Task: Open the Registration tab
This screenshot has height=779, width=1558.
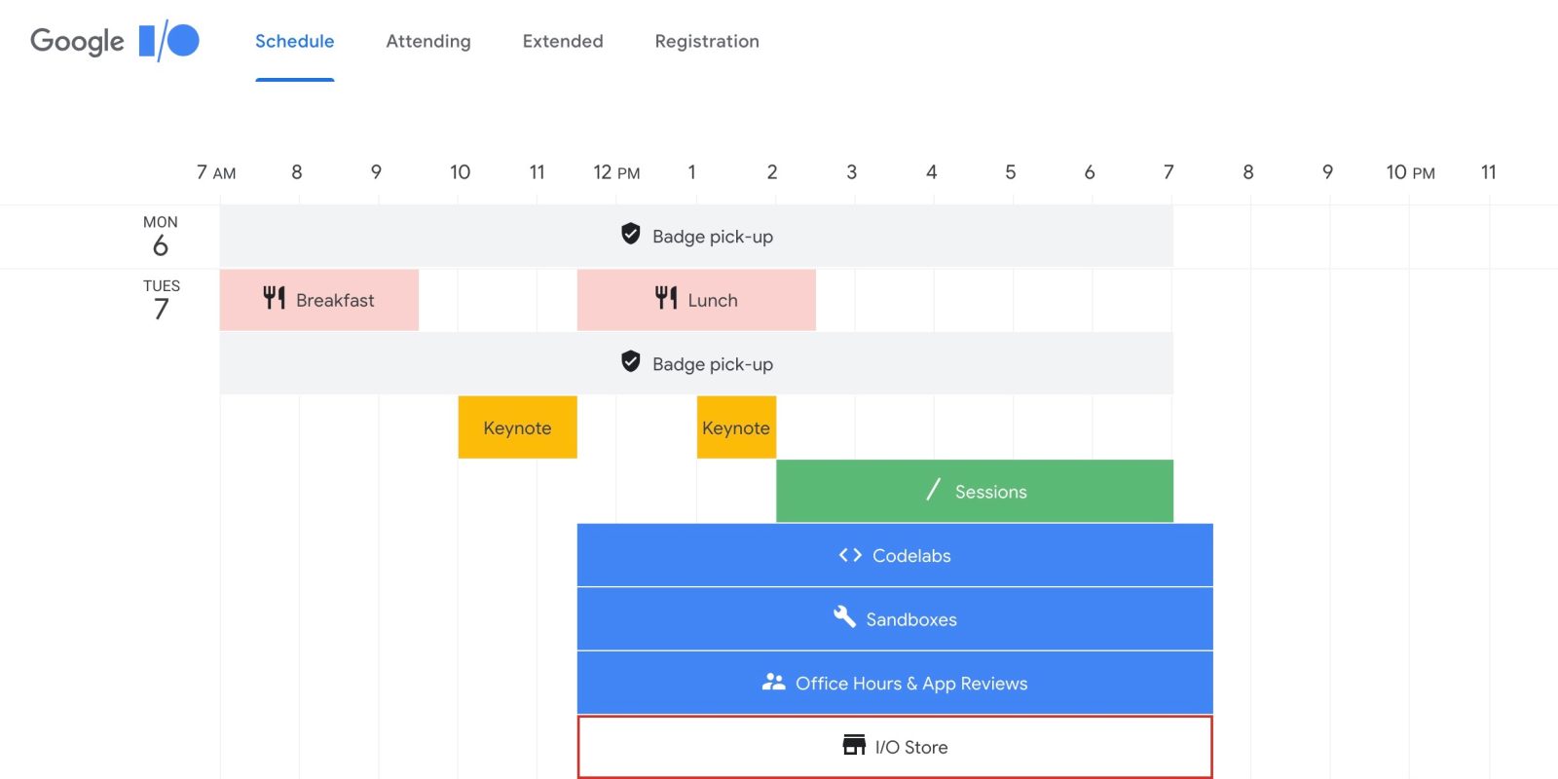Action: click(x=707, y=41)
